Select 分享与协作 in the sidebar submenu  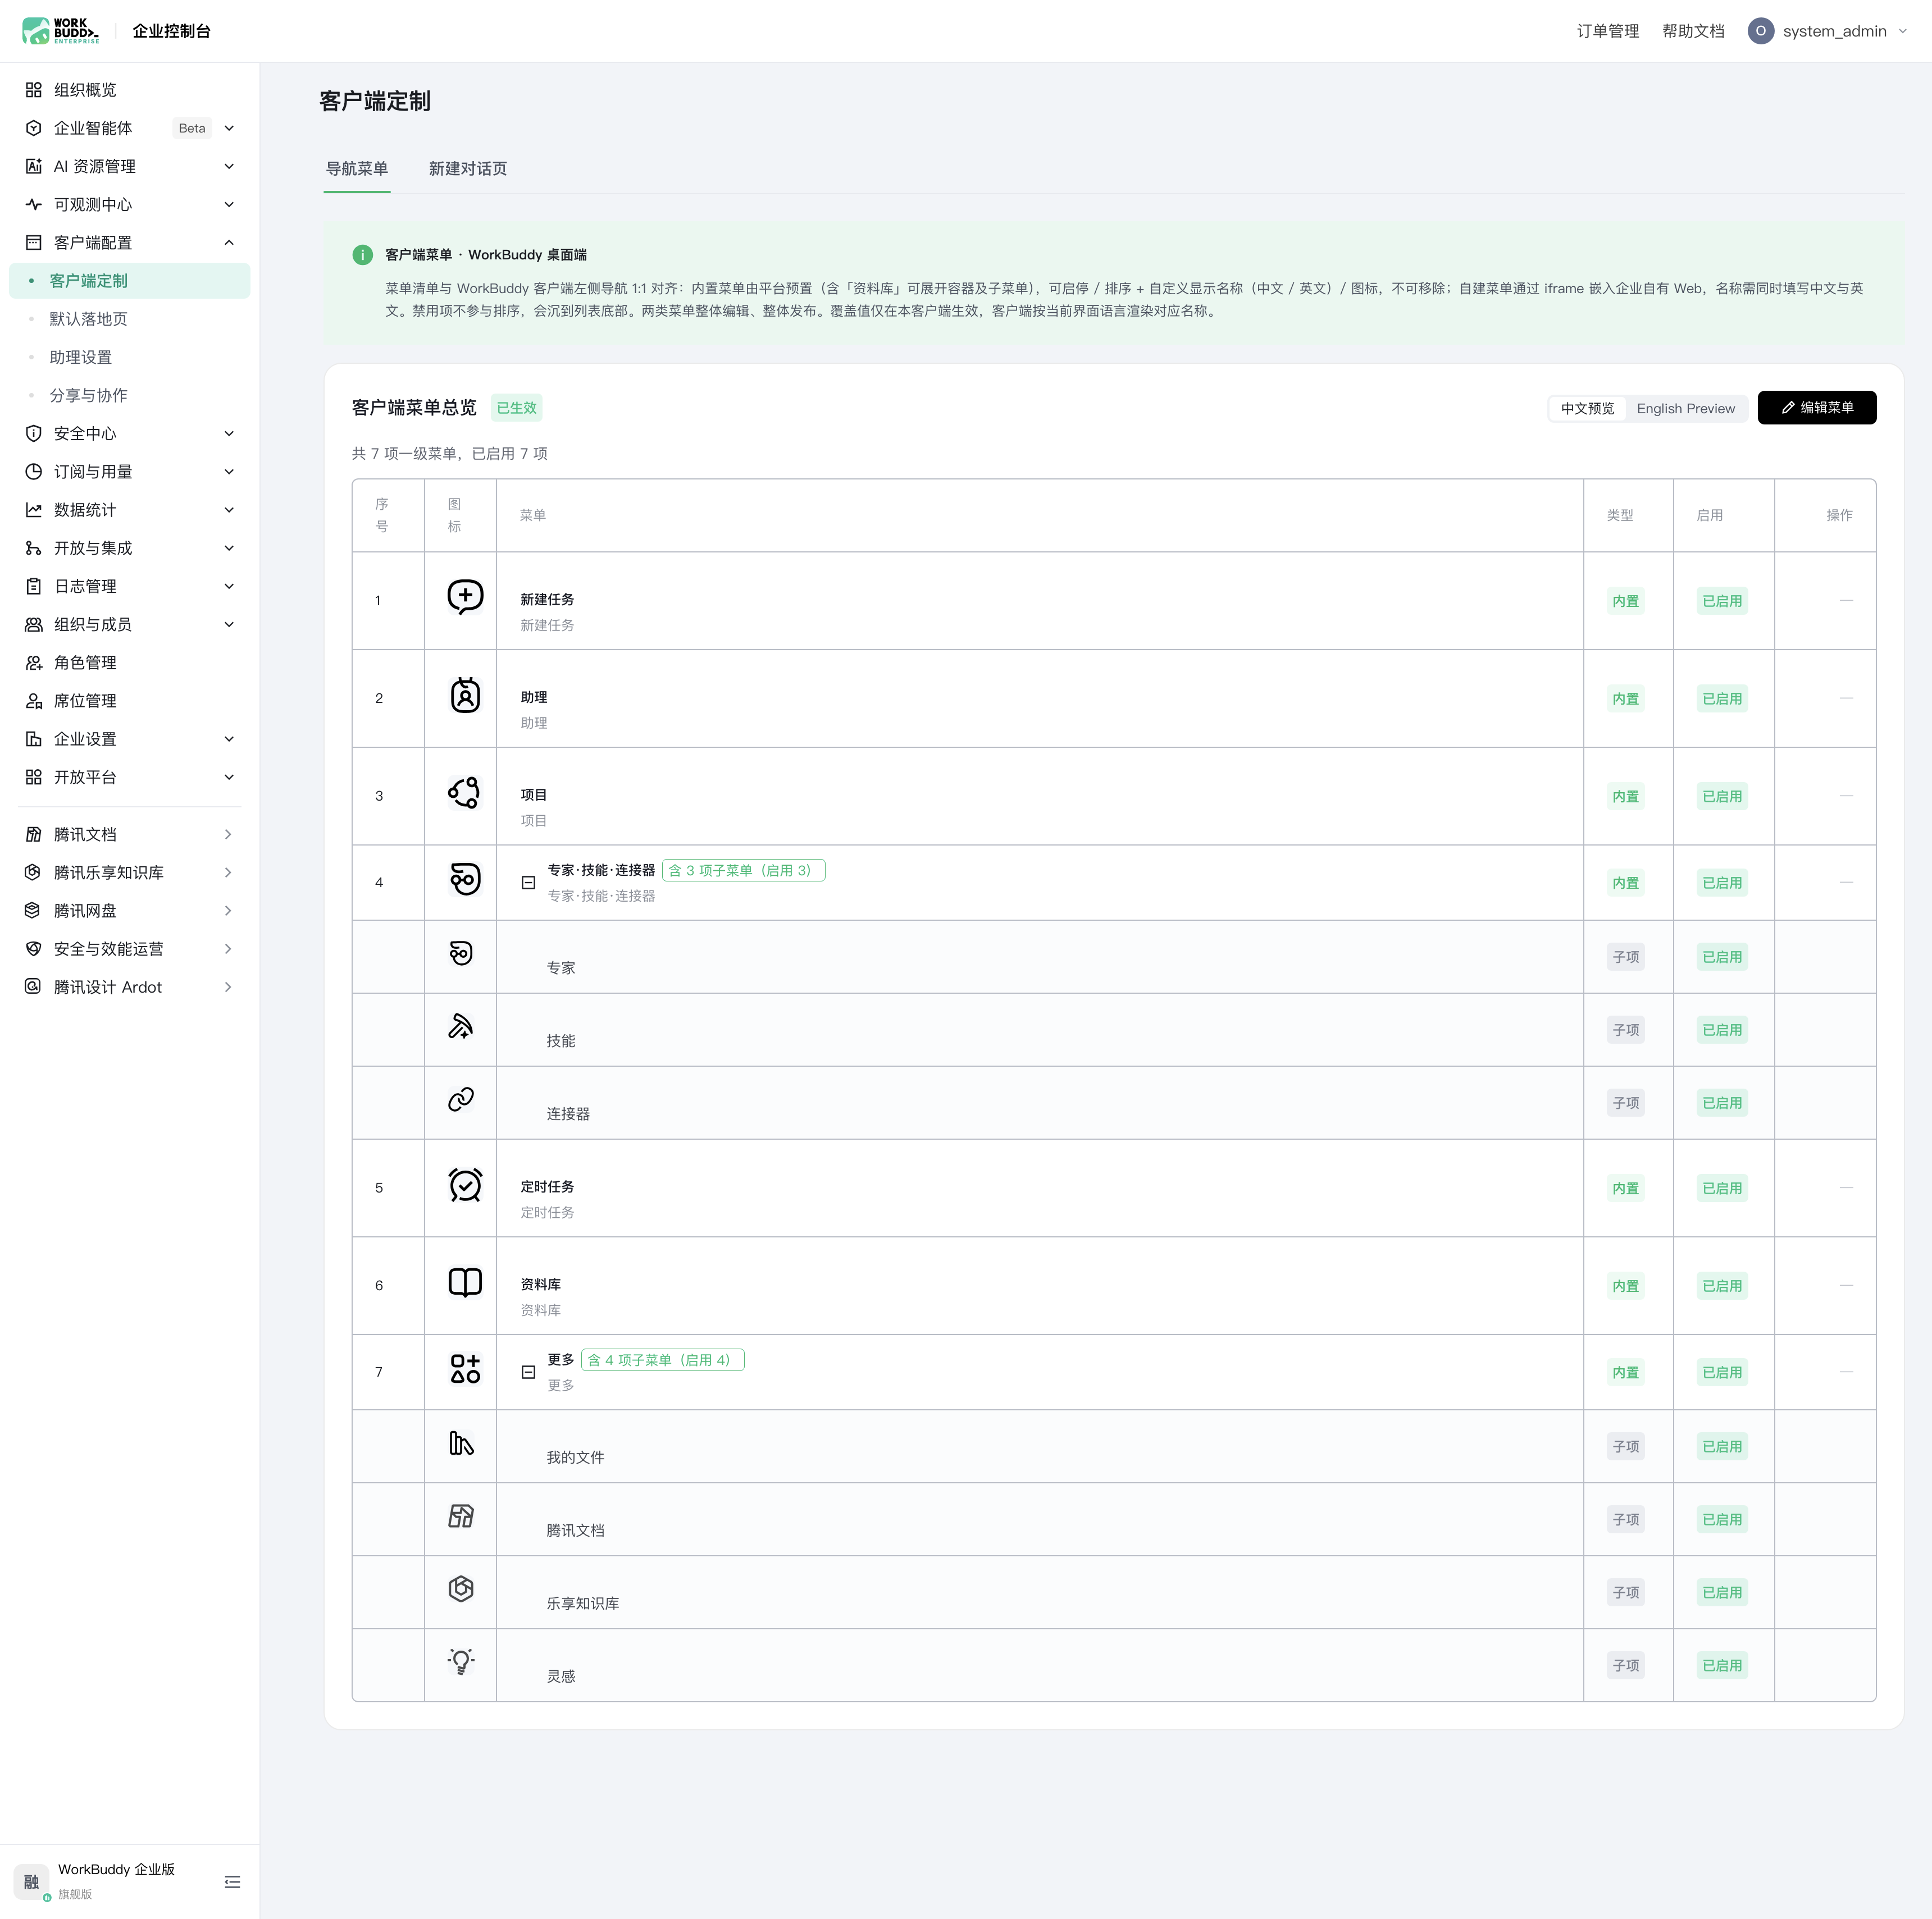click(130, 396)
